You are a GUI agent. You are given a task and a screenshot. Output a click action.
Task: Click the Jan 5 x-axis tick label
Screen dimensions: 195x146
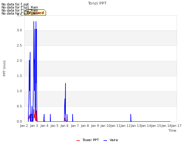click(x=55, y=126)
